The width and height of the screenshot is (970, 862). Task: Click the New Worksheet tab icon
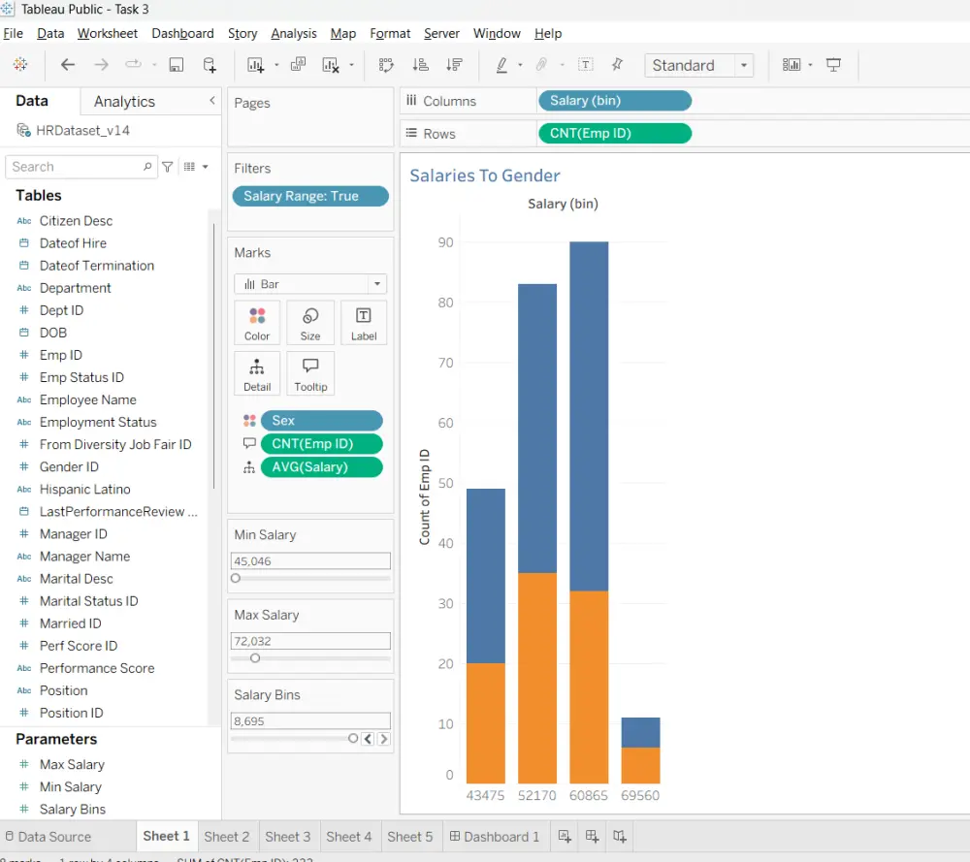point(565,837)
